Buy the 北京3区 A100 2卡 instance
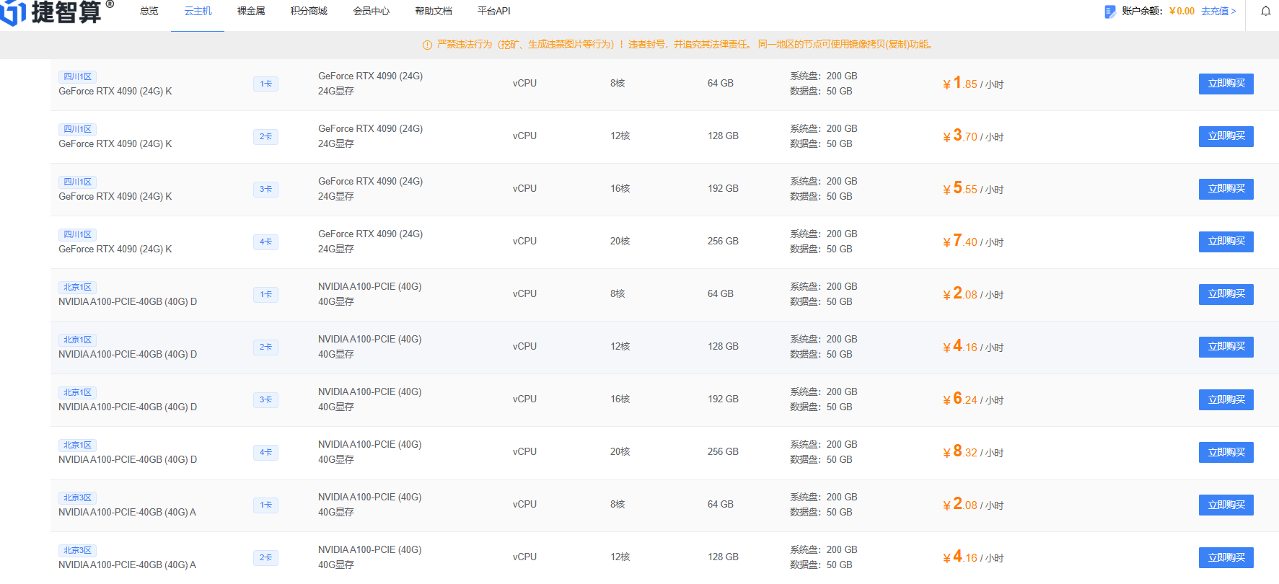Screen dimensions: 1279x584 [1226, 557]
